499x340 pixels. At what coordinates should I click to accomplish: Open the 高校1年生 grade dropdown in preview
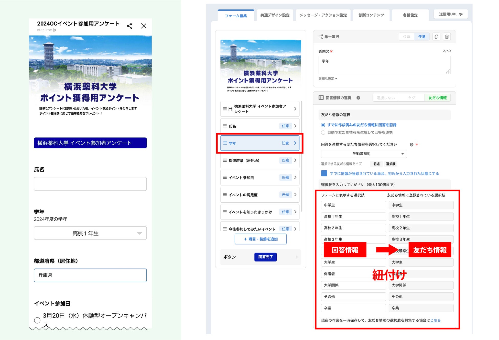pyautogui.click(x=90, y=233)
